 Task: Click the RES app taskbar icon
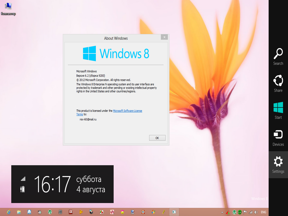(60, 212)
